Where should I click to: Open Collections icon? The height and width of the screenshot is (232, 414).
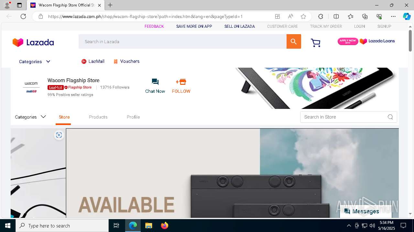tap(365, 16)
